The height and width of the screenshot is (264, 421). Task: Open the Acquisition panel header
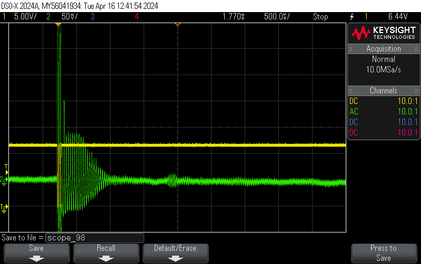(383, 49)
